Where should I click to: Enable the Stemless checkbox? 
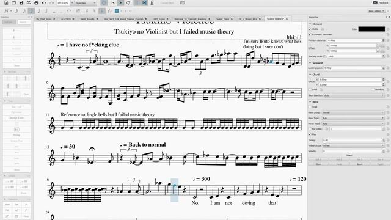[x=373, y=90]
